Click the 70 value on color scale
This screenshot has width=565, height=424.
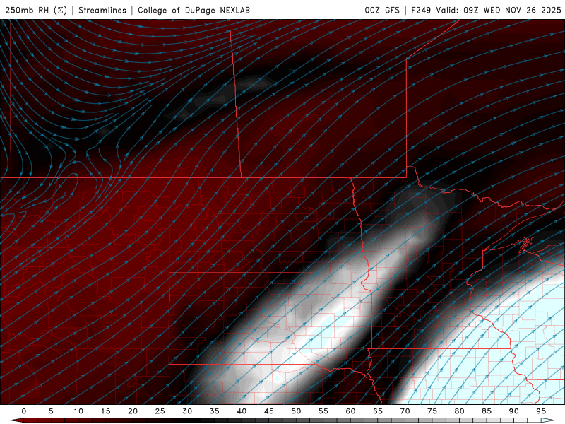tap(405, 411)
